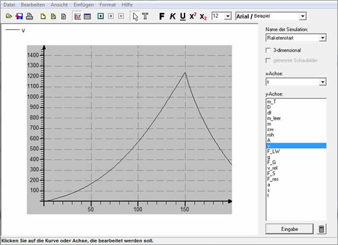
Task: Click the pause simulation icon
Action: pyautogui.click(x=121, y=16)
